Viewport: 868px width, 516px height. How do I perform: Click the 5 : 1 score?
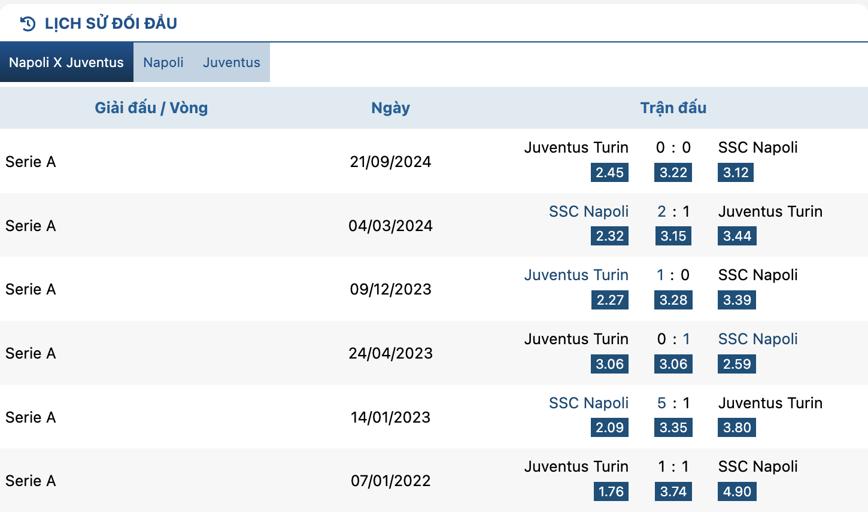tap(673, 403)
